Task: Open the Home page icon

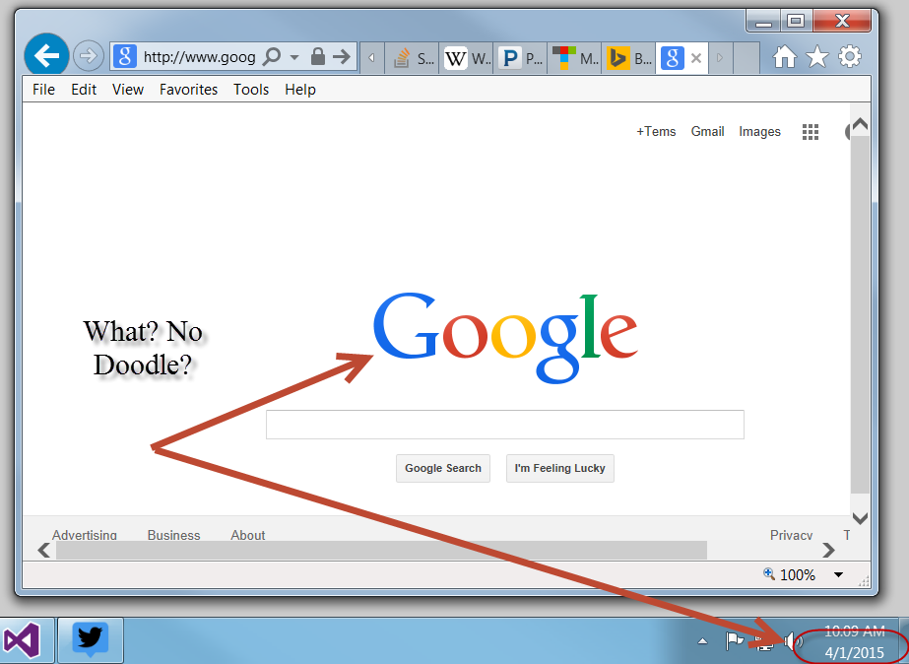Action: [785, 57]
